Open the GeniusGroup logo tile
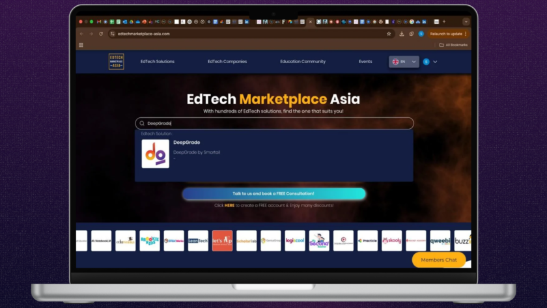 tap(271, 241)
